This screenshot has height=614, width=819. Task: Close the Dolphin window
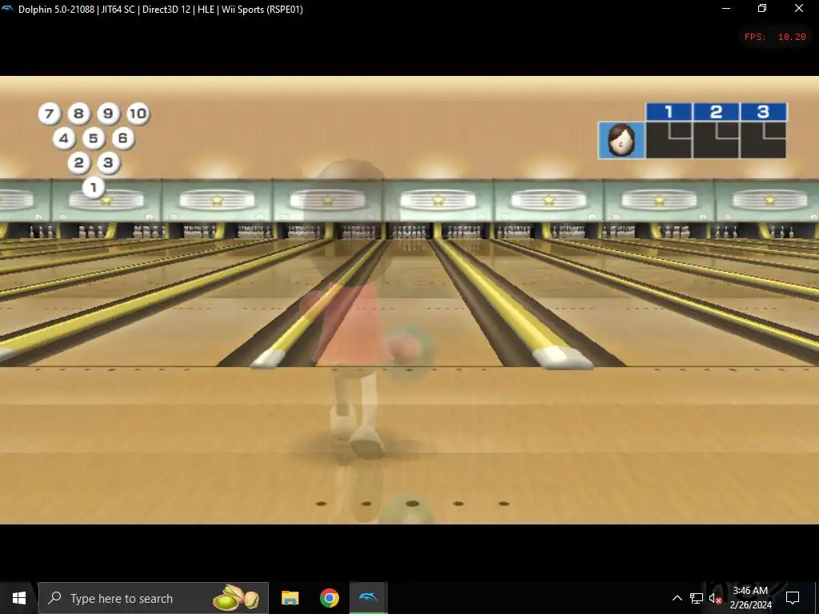[x=799, y=8]
